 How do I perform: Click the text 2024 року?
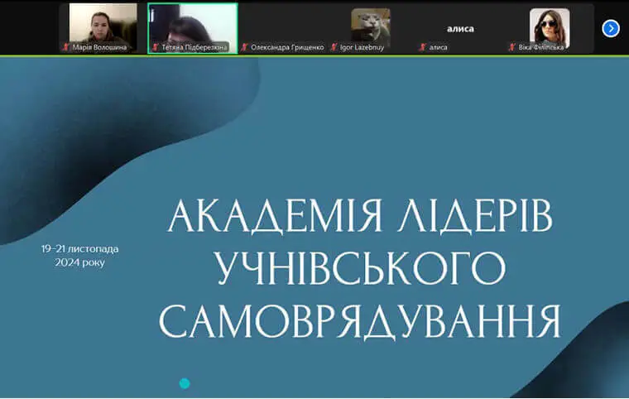point(79,262)
